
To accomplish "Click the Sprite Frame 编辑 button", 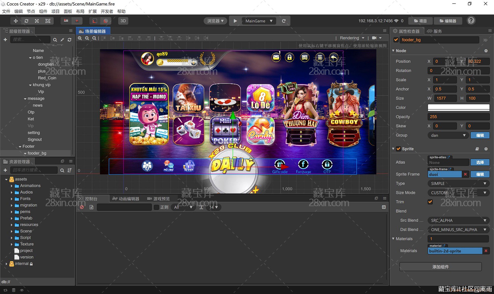I will pyautogui.click(x=480, y=174).
